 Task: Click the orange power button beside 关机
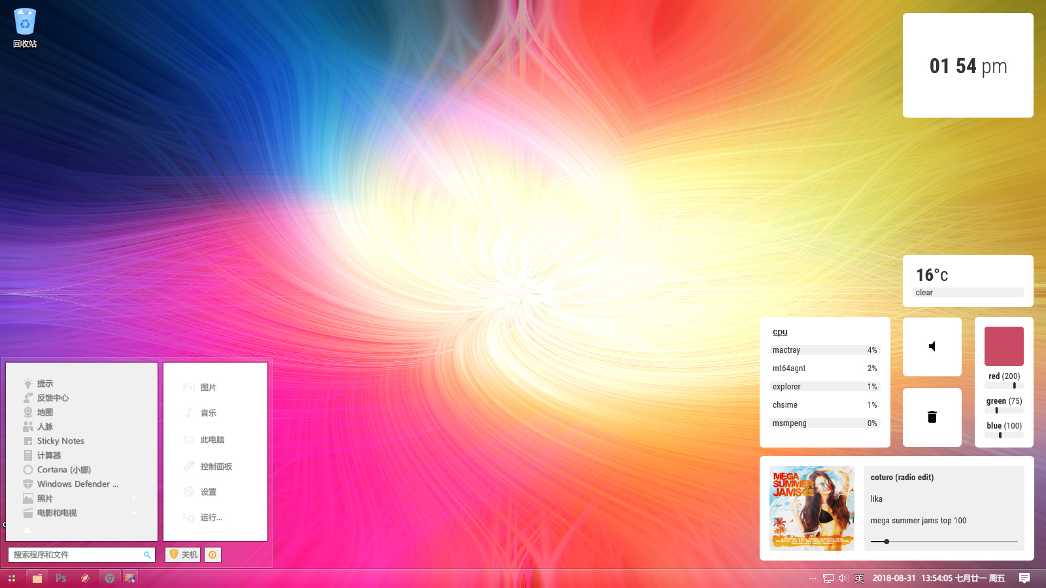(212, 555)
